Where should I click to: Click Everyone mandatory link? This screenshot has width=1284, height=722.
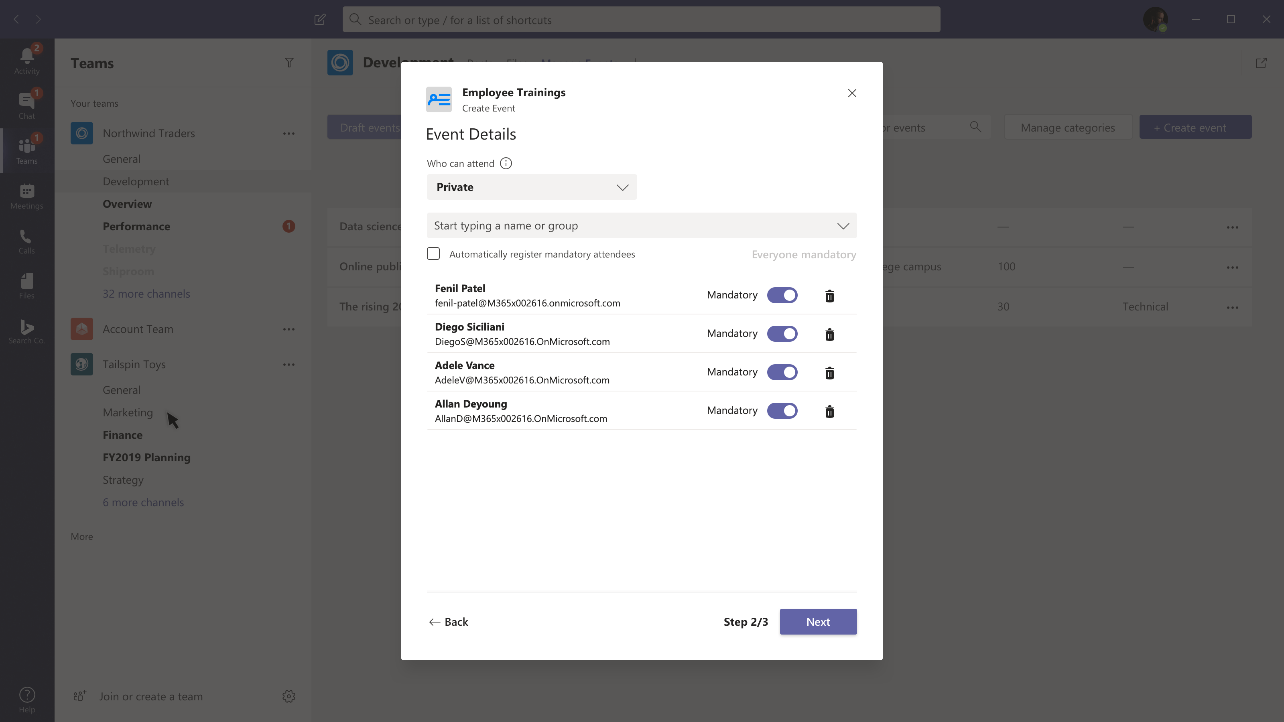803,254
